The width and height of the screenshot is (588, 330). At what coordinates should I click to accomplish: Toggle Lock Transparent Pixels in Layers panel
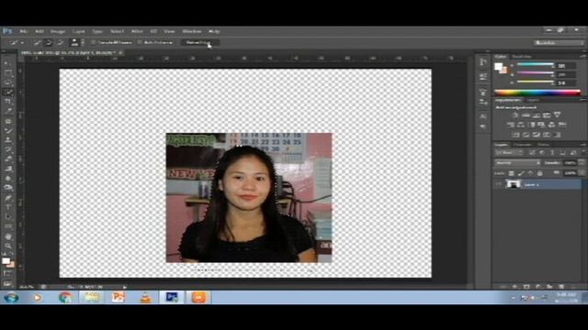pyautogui.click(x=511, y=173)
